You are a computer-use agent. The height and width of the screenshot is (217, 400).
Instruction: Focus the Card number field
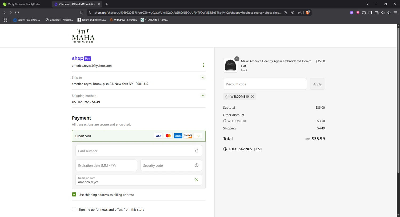(x=139, y=151)
